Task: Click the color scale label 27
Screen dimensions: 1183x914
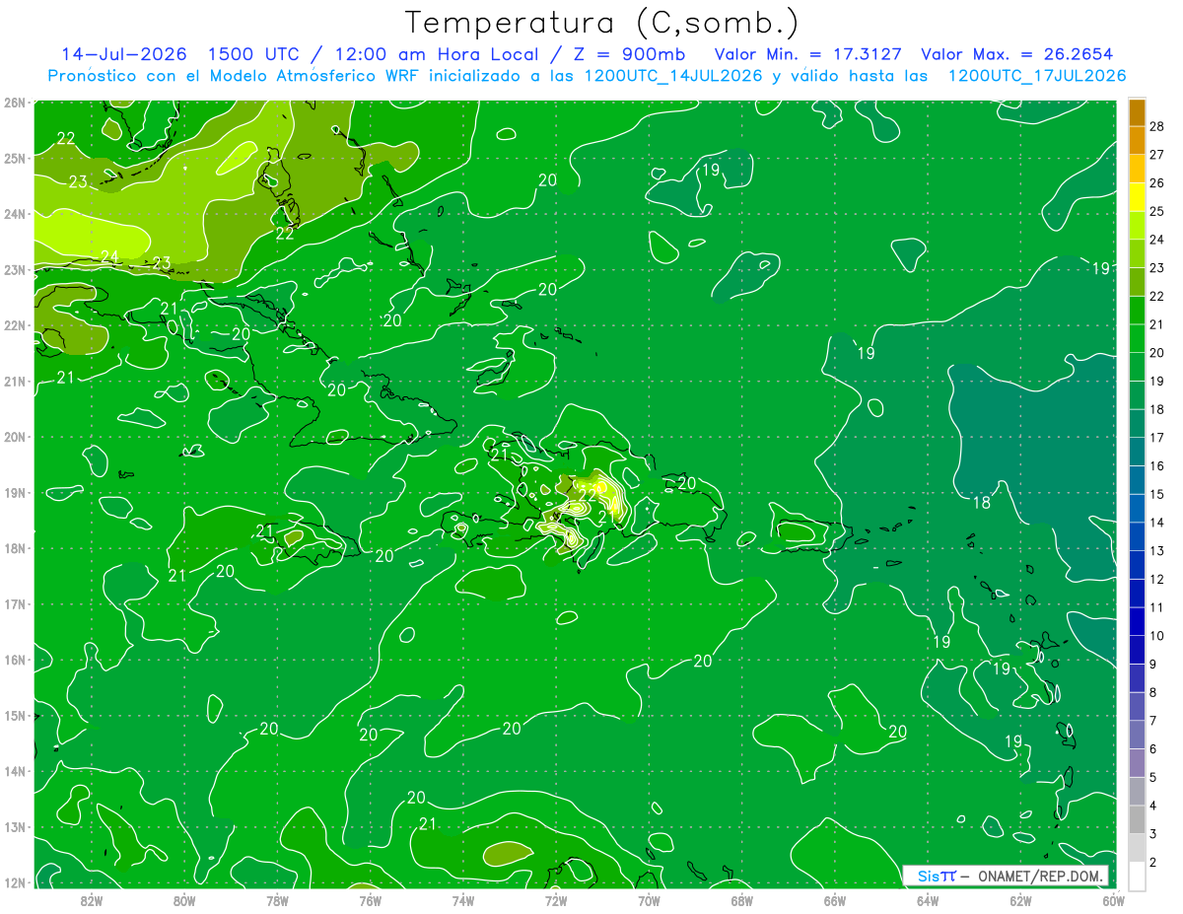Action: 1156,155
